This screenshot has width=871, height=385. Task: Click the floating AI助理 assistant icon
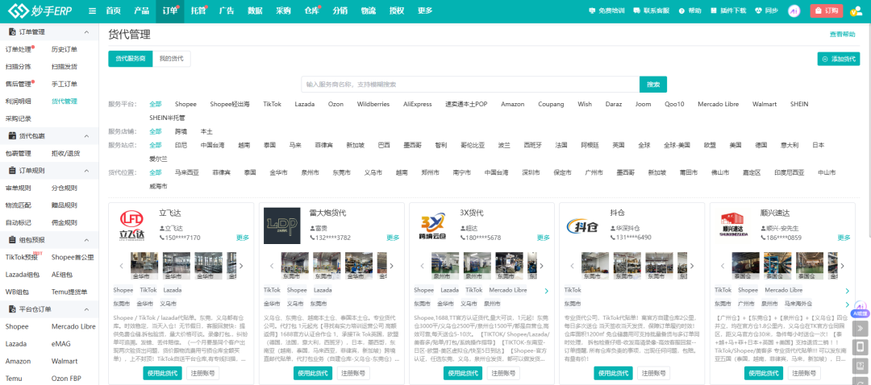point(860,308)
